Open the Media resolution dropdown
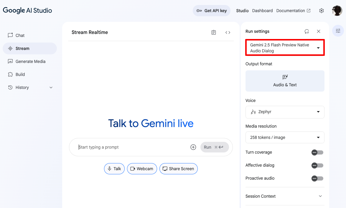 285,137
